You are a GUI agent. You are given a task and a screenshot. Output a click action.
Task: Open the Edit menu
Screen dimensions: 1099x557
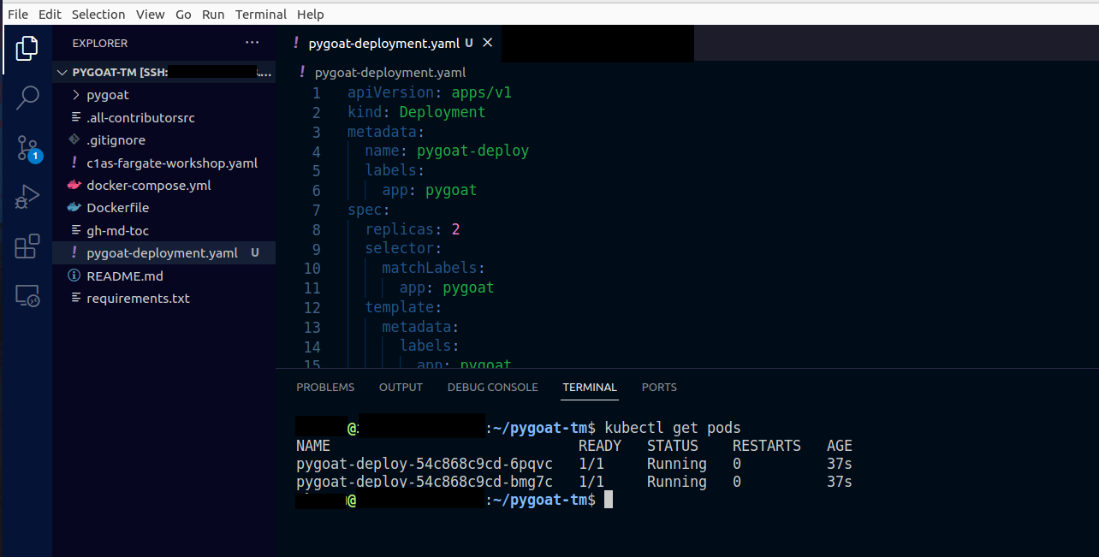click(x=50, y=14)
